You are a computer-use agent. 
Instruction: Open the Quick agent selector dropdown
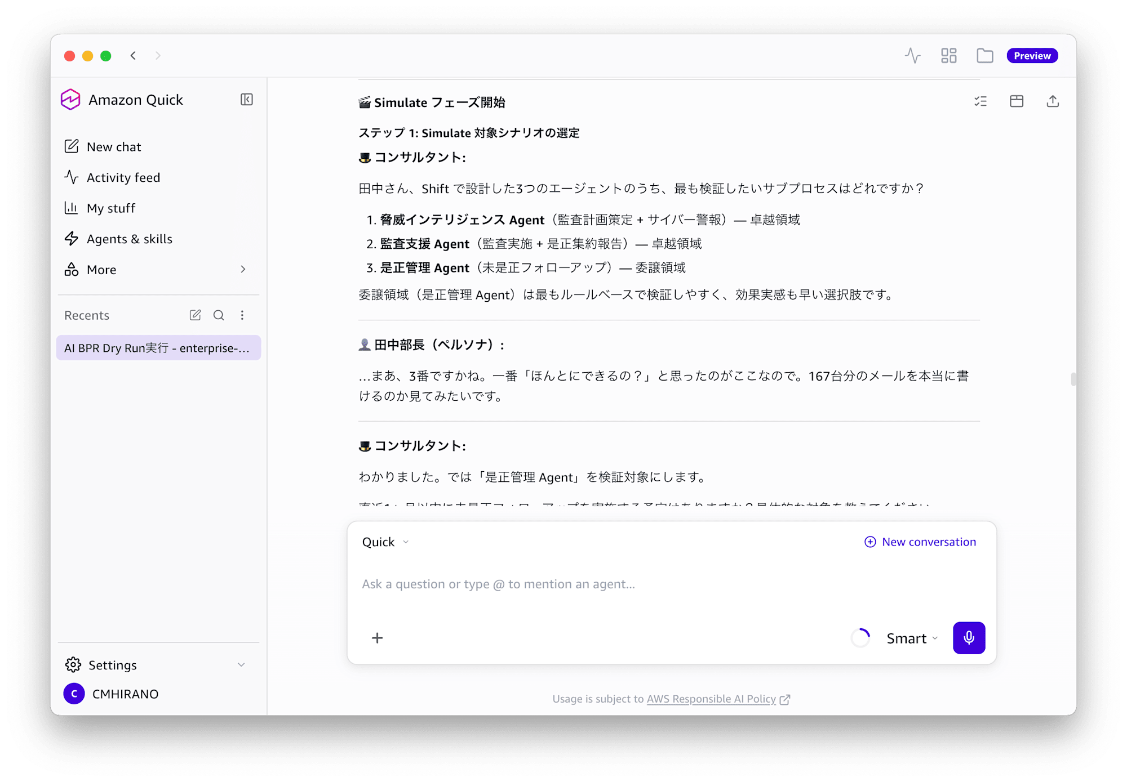(385, 542)
